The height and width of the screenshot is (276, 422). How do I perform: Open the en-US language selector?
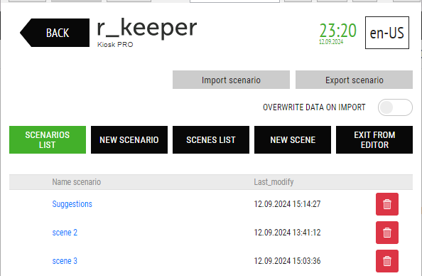pos(387,33)
